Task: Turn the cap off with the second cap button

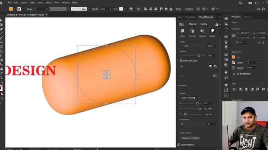Action: point(215,66)
